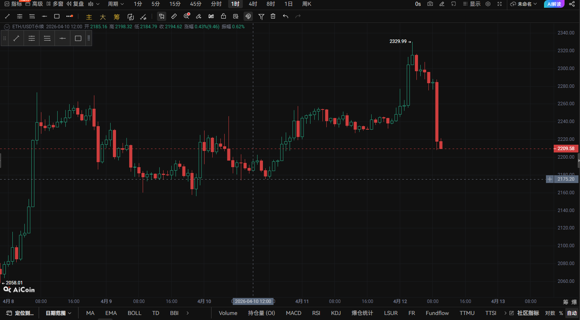
Task: Open the 指标 indicators panel
Action: coord(13,4)
